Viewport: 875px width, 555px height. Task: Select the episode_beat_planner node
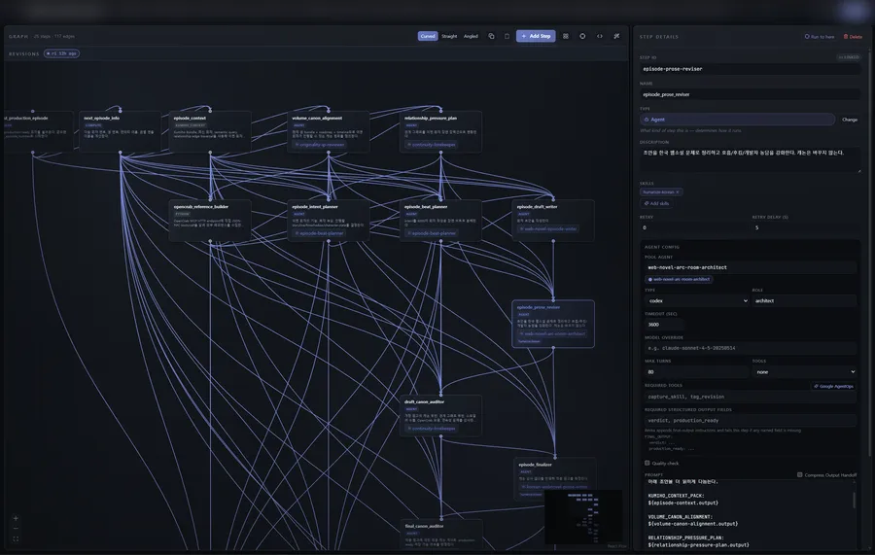[440, 221]
